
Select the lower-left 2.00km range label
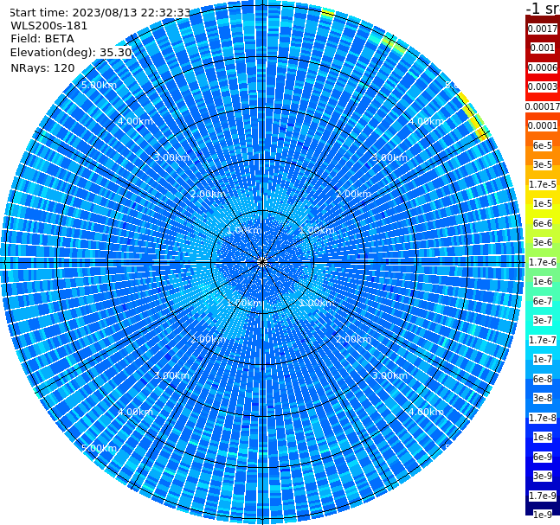click(208, 339)
